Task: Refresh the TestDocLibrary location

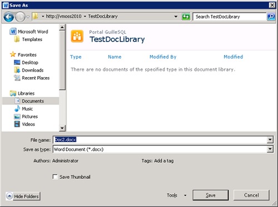Action: [x=186, y=17]
